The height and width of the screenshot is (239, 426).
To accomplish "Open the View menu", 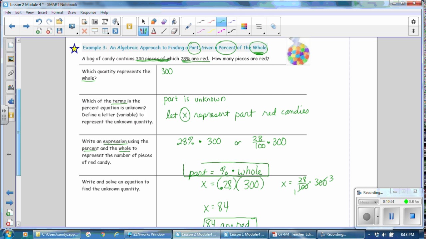I will (x=30, y=12).
